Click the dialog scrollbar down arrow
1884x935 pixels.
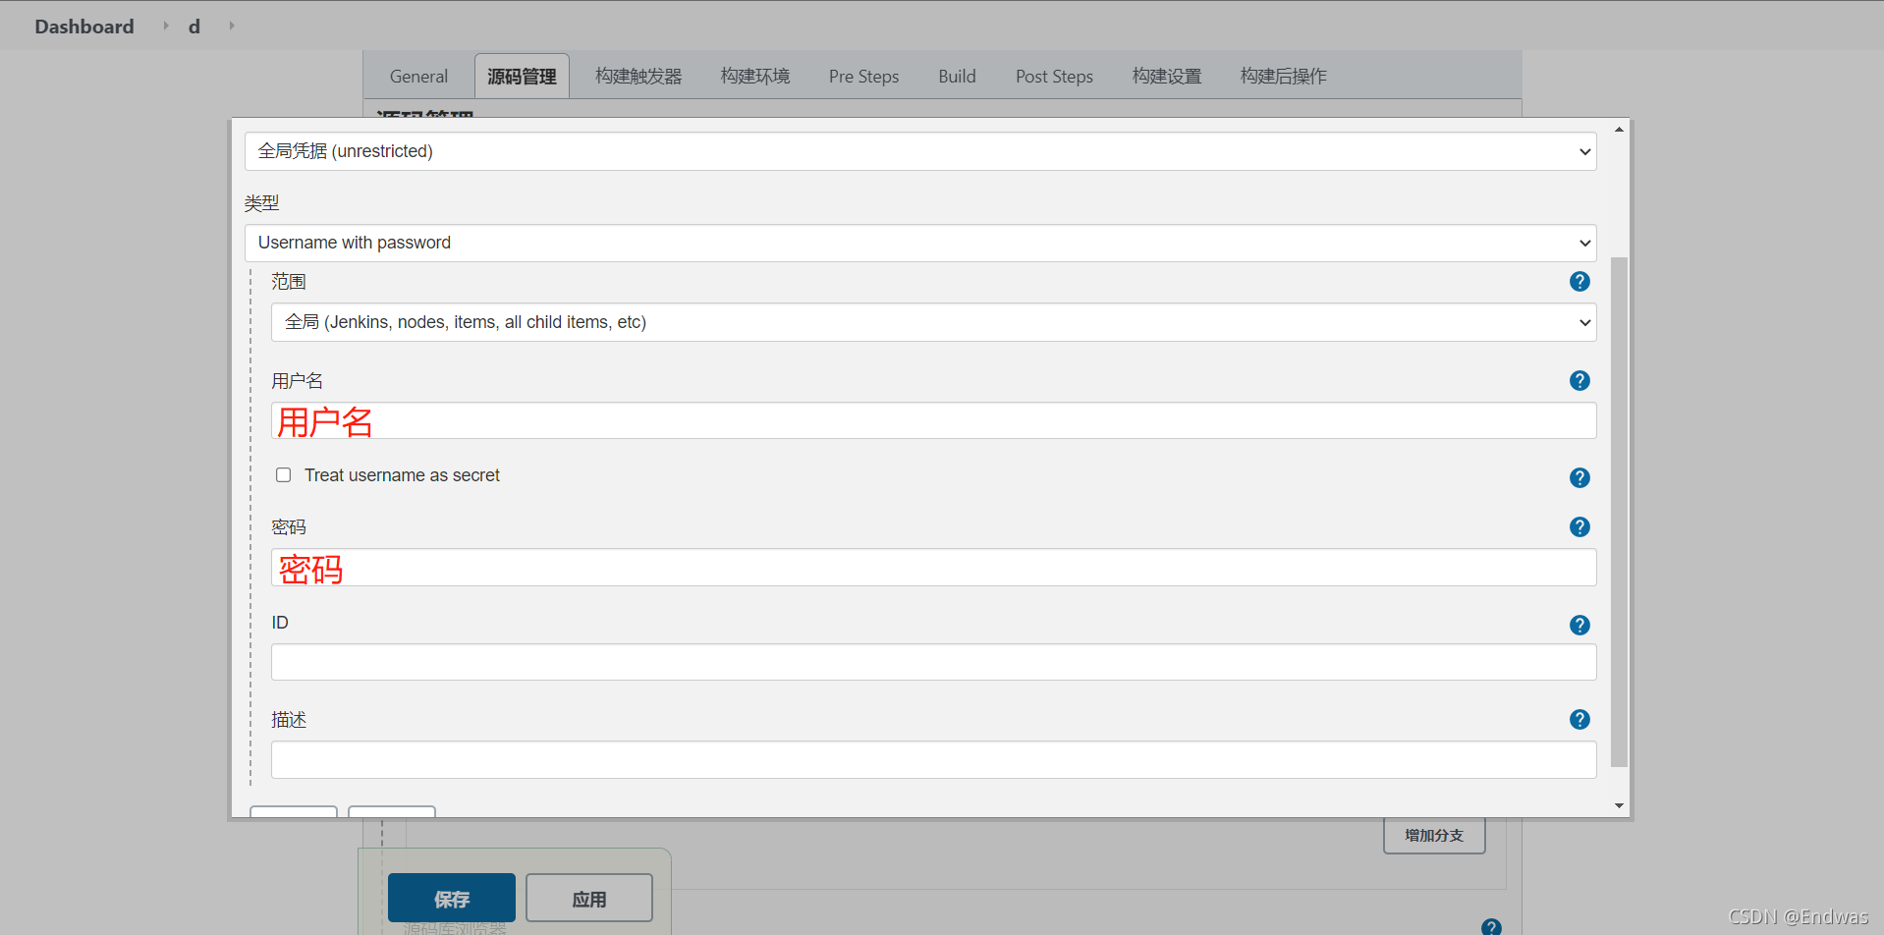pos(1619,805)
